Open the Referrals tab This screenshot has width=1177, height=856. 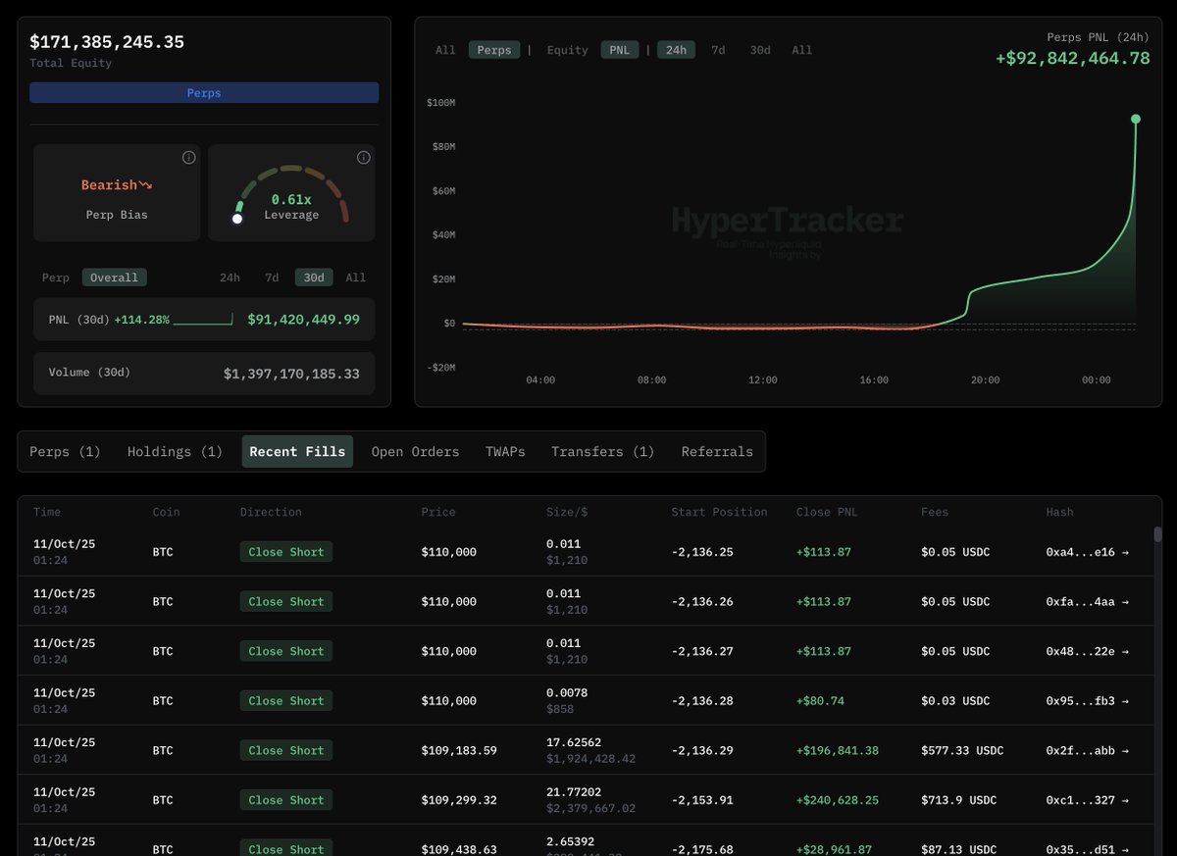717,451
